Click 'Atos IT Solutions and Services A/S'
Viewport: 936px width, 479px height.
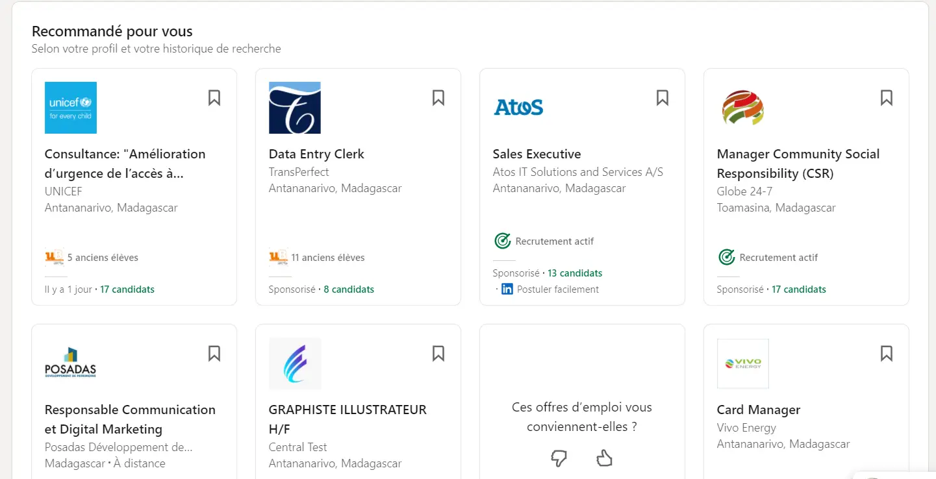point(578,172)
